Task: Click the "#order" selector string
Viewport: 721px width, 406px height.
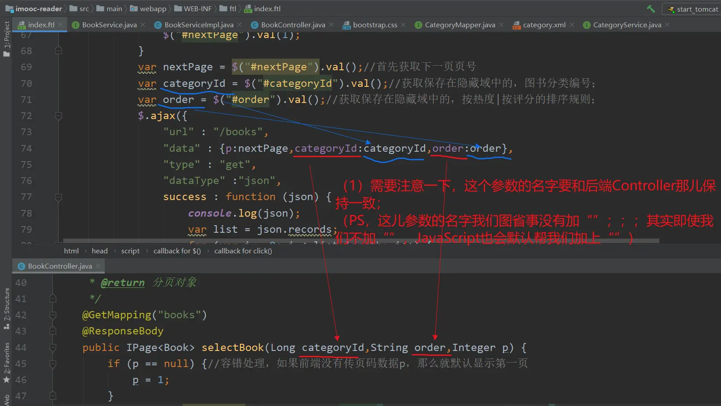Action: pos(251,100)
